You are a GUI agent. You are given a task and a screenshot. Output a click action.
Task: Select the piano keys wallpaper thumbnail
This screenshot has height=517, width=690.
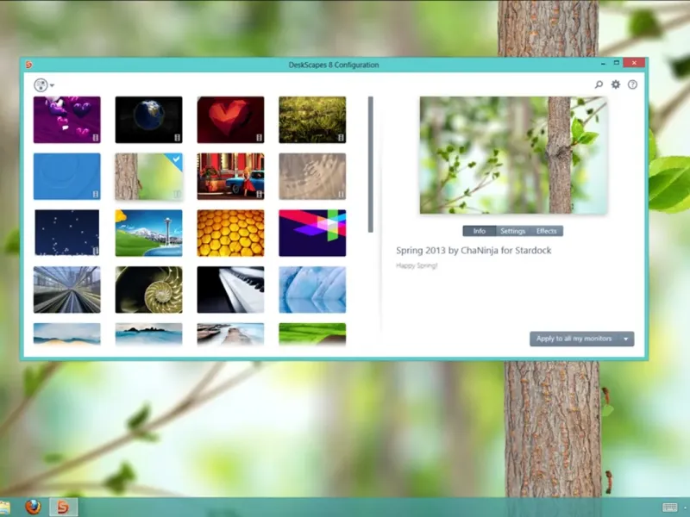coord(230,290)
